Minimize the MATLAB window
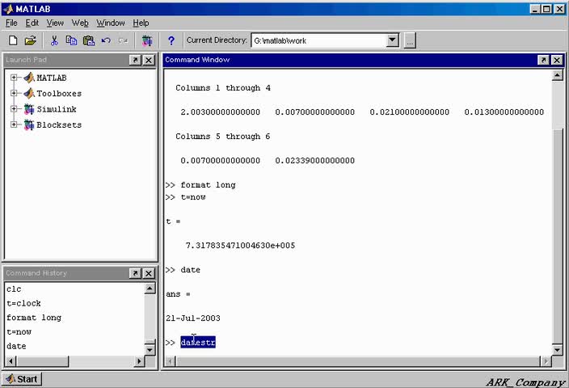Screen dimensions: 569x388 click(534, 9)
